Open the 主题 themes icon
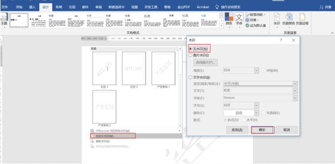This screenshot has width=335, height=164. [4, 17]
